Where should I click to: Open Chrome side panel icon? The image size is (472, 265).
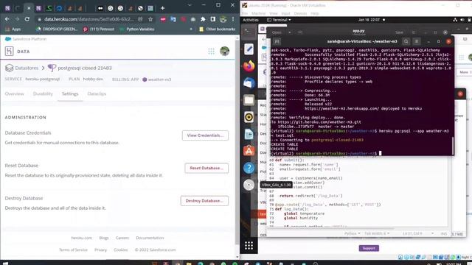213,19
